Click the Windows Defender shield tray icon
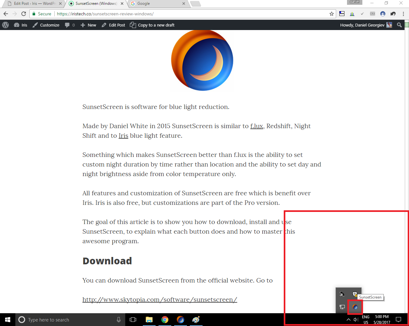409x326 pixels. (355, 294)
